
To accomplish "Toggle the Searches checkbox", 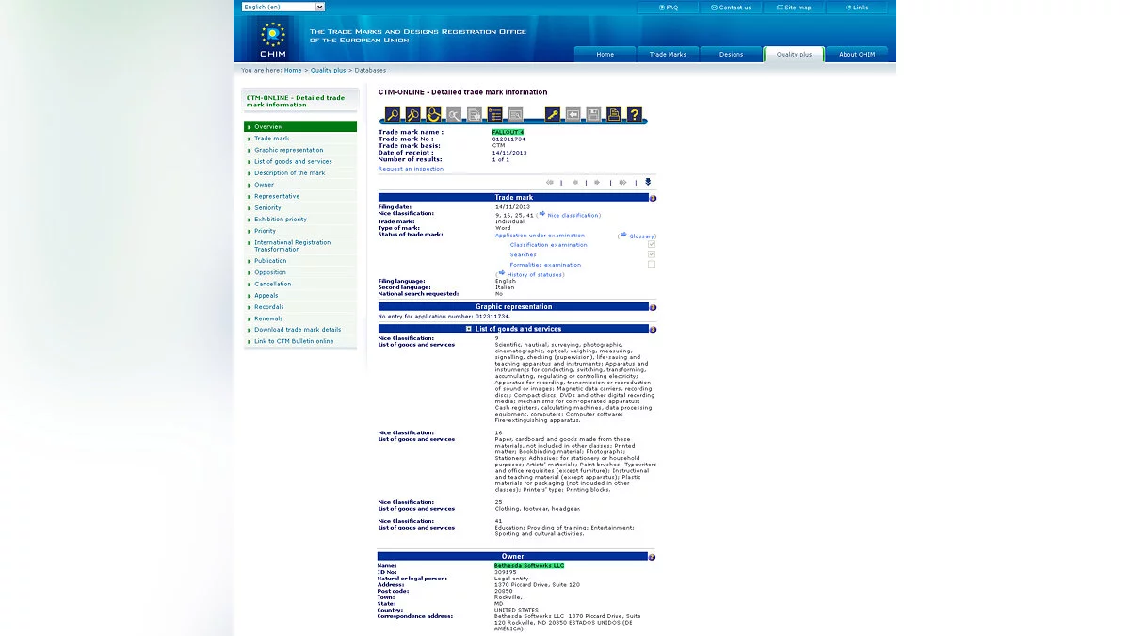I will [x=652, y=254].
